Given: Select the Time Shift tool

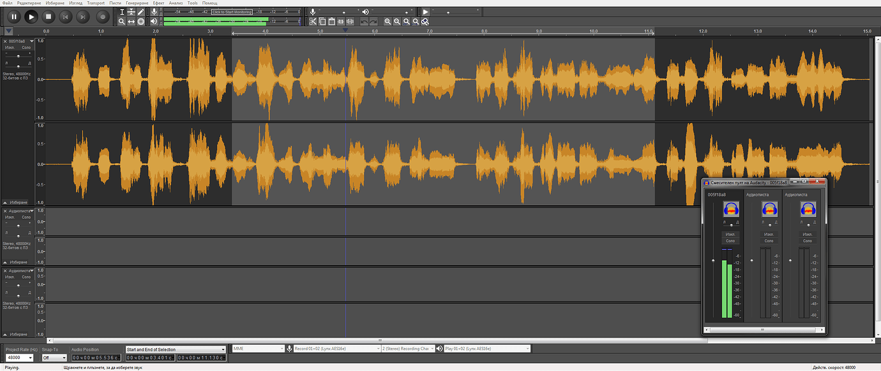Looking at the screenshot, I should [x=132, y=20].
